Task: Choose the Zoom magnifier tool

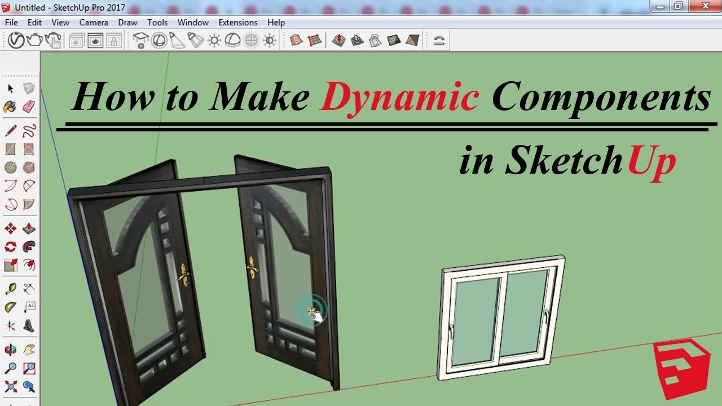Action: pyautogui.click(x=10, y=368)
